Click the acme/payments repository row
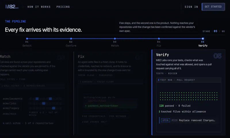The width and height of the screenshot is (230, 138). [x=32, y=99]
